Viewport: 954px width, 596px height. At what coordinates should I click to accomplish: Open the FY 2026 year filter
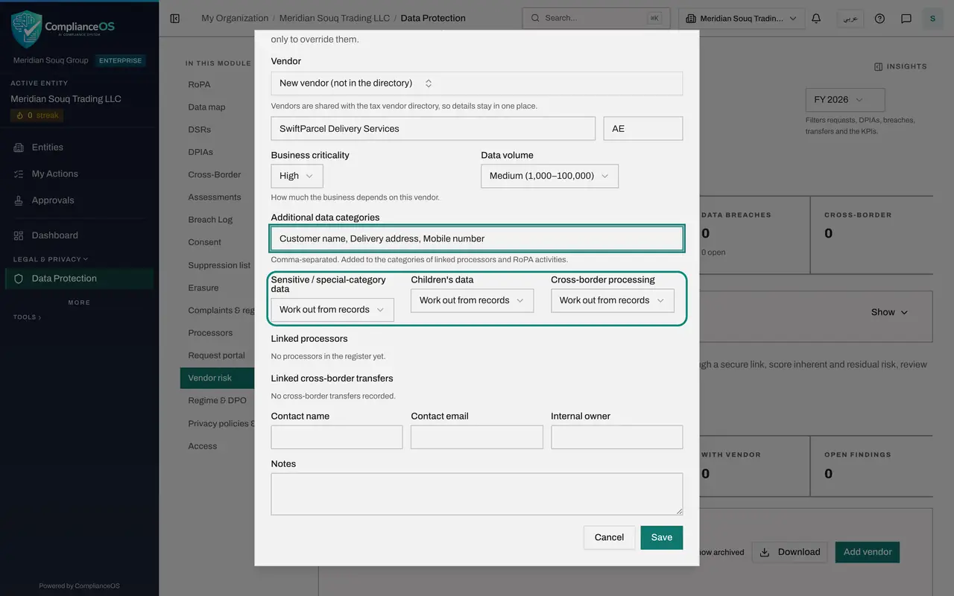click(x=845, y=100)
